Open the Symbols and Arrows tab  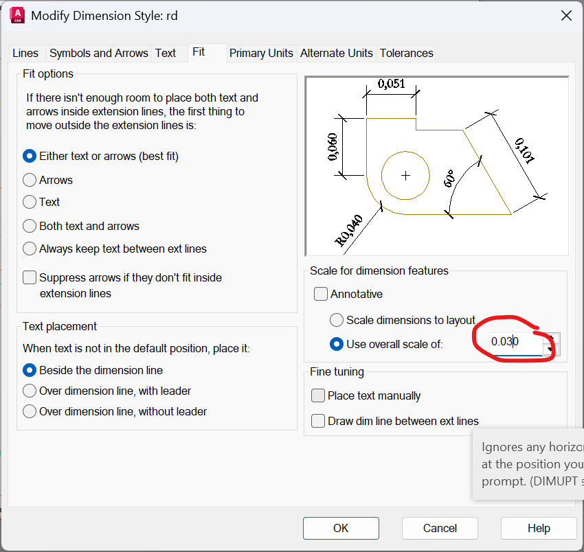coord(98,53)
